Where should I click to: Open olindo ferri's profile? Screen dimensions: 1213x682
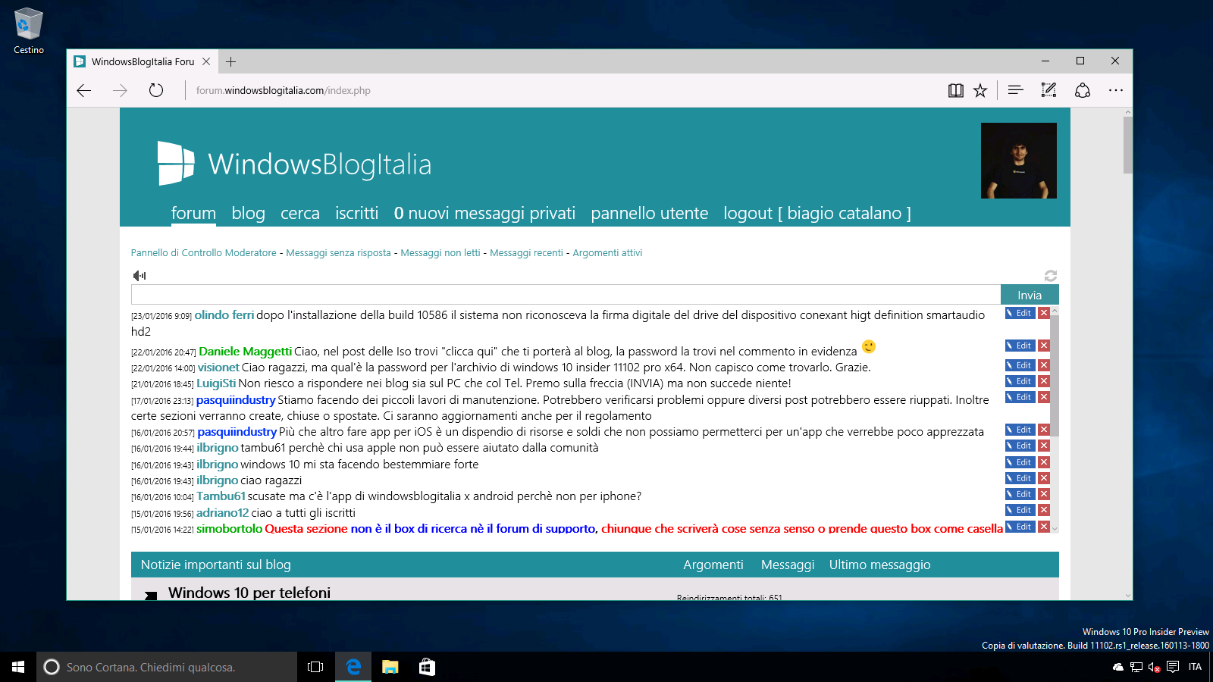click(224, 315)
